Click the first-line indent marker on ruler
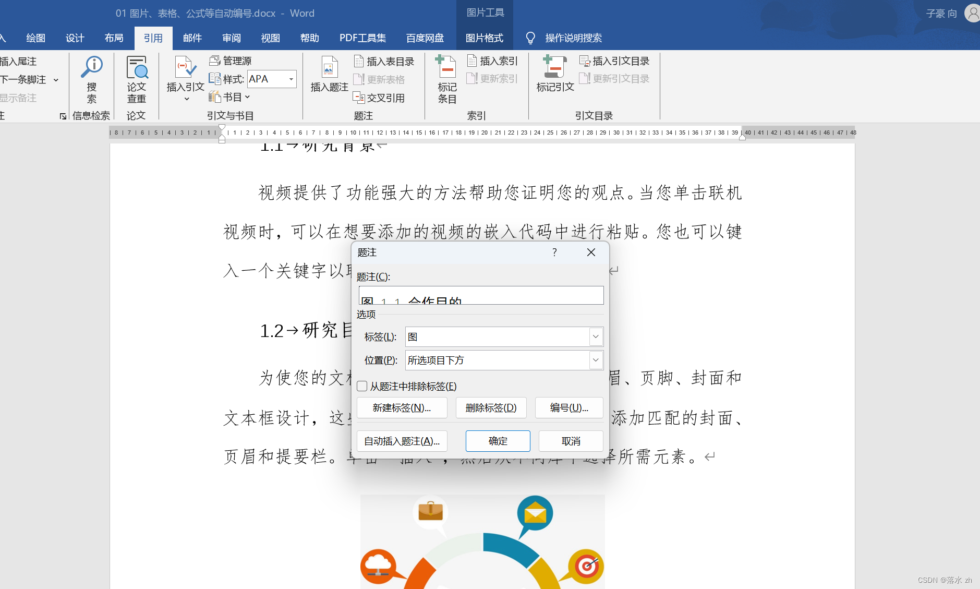The image size is (980, 589). pyautogui.click(x=222, y=127)
